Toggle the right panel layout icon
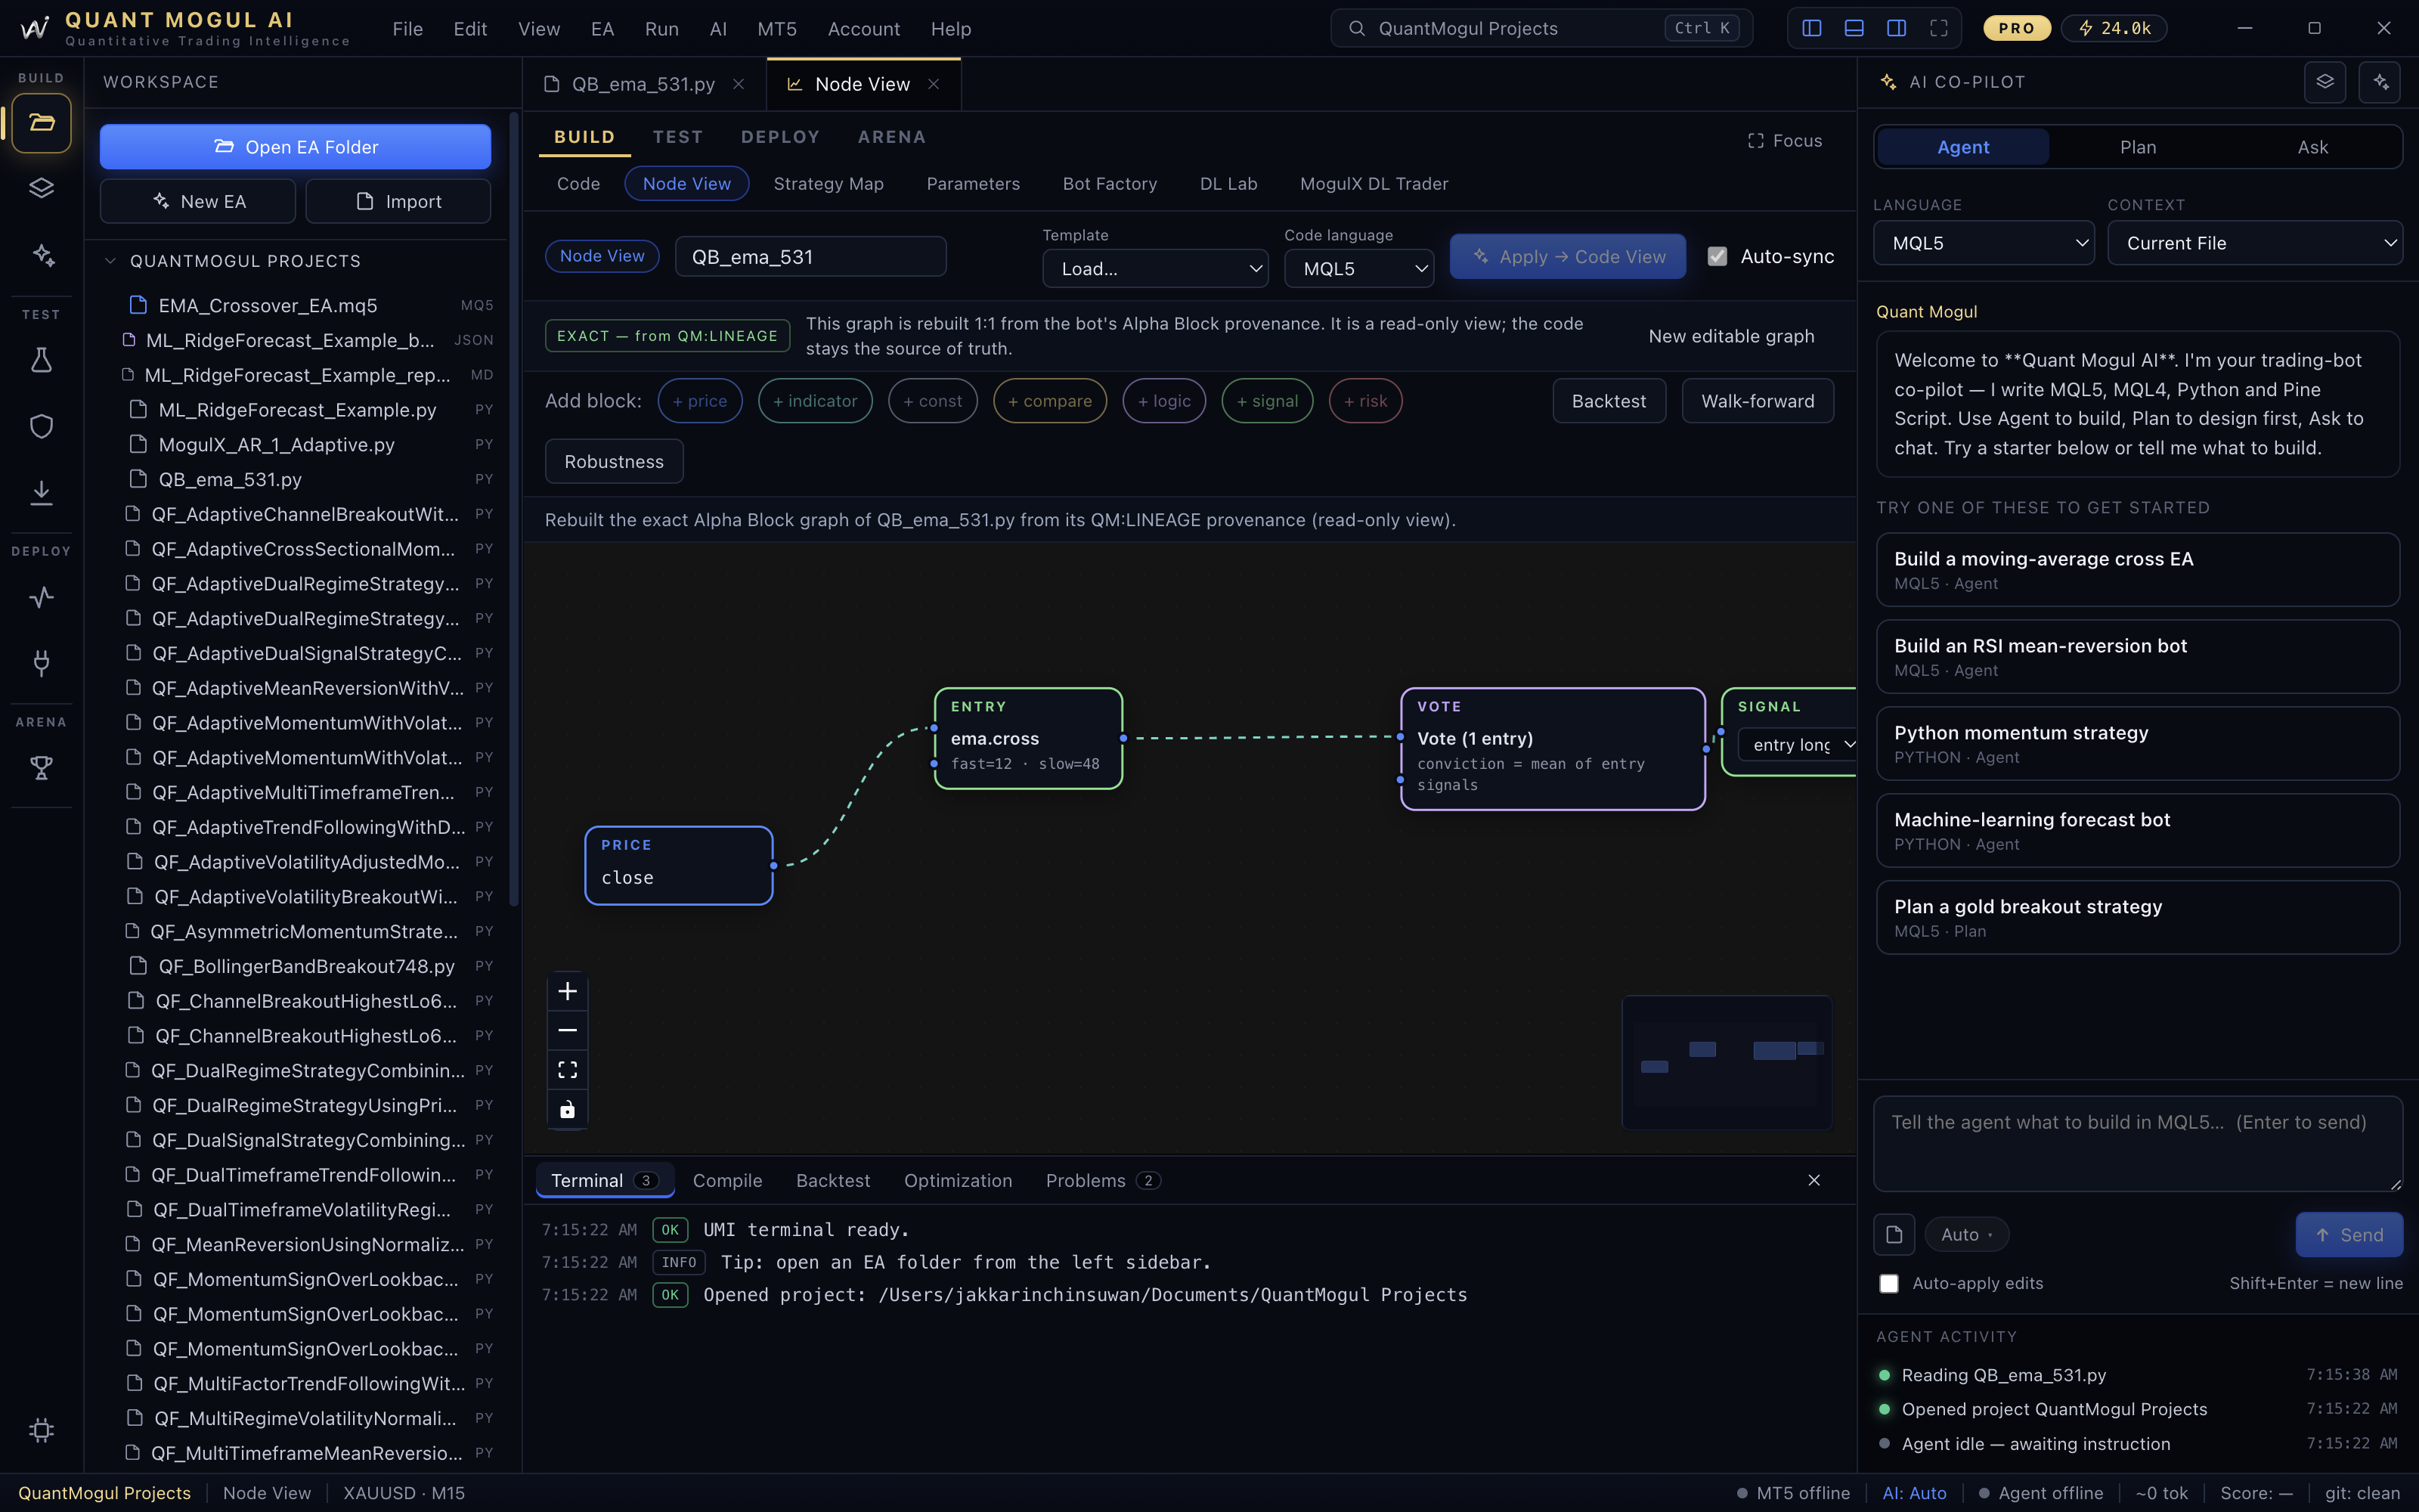Image resolution: width=2419 pixels, height=1512 pixels. [1896, 28]
